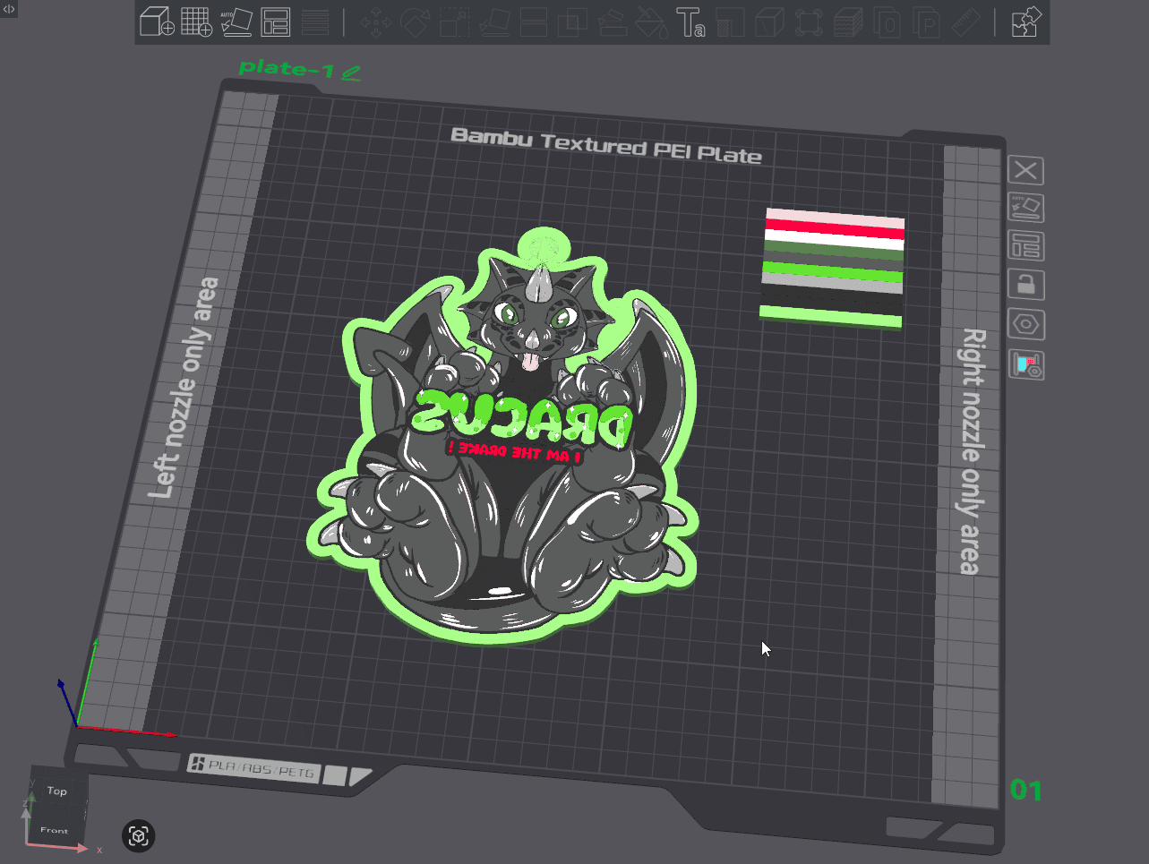The height and width of the screenshot is (864, 1149).
Task: Open plate settings via the hexagon gear
Action: [1025, 323]
